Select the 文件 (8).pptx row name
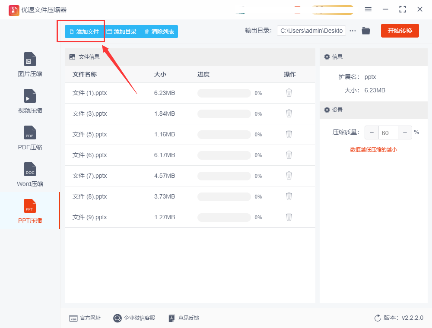This screenshot has height=328, width=432. click(x=89, y=196)
